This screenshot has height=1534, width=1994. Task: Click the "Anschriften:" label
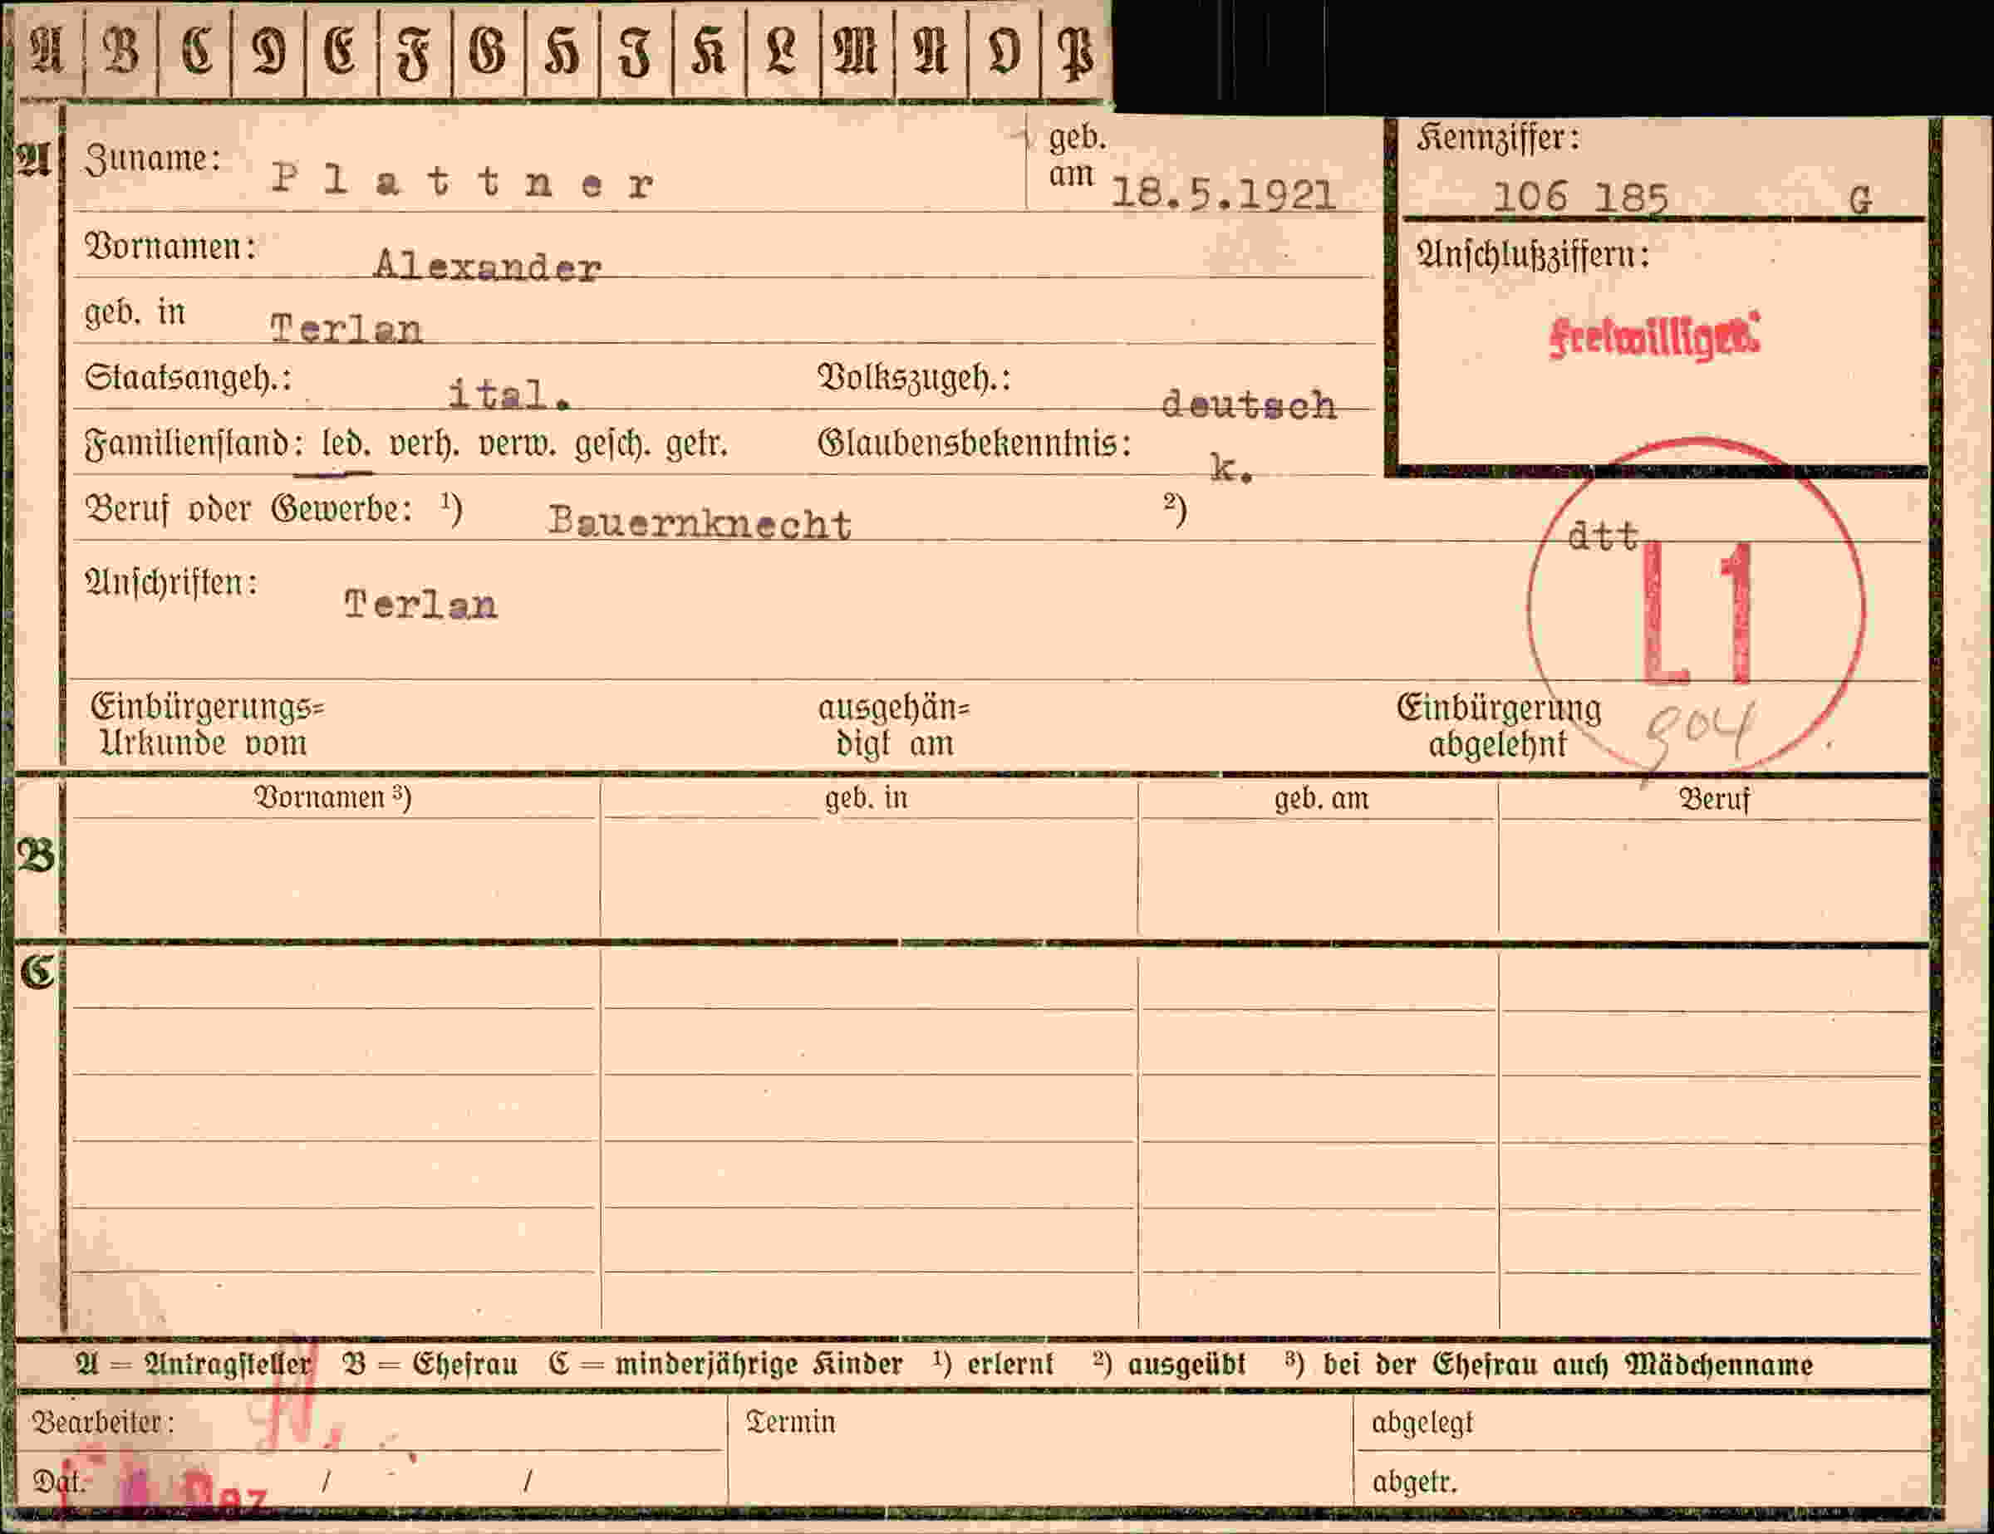[170, 582]
